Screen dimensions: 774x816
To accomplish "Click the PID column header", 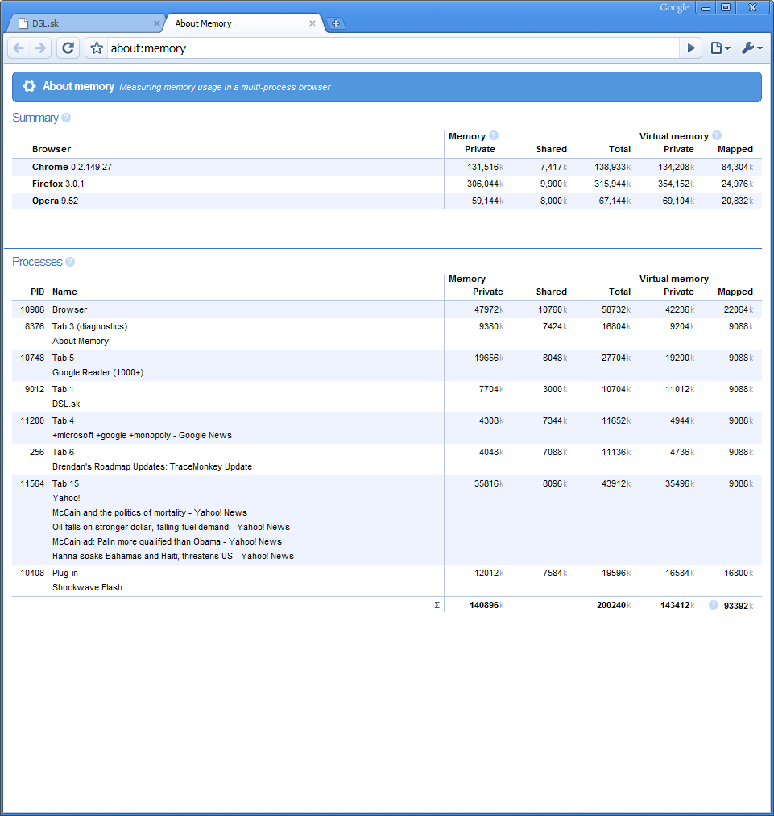I will click(x=37, y=292).
